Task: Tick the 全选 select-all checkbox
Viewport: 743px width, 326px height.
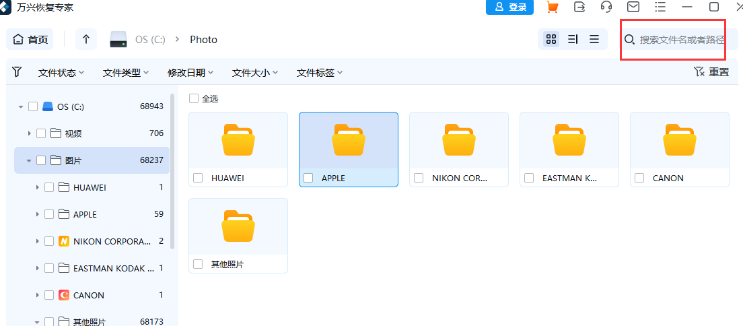Action: (x=194, y=99)
